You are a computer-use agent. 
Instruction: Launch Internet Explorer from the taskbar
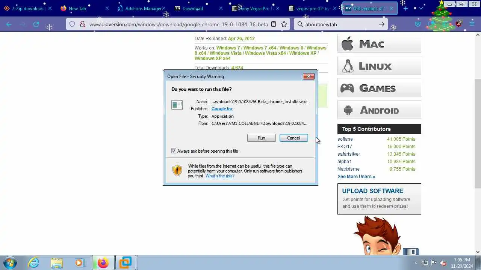34,262
